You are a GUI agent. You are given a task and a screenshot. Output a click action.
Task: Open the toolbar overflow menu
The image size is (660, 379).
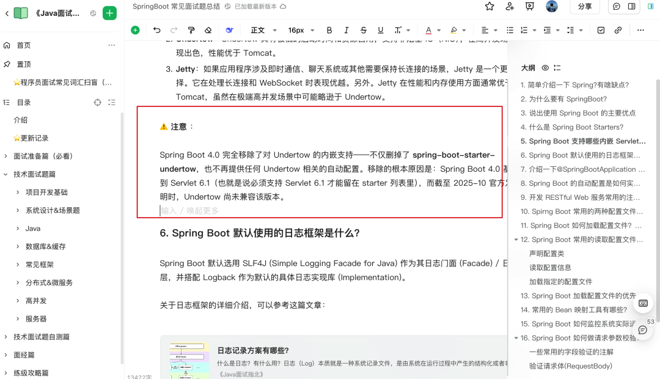coord(640,29)
